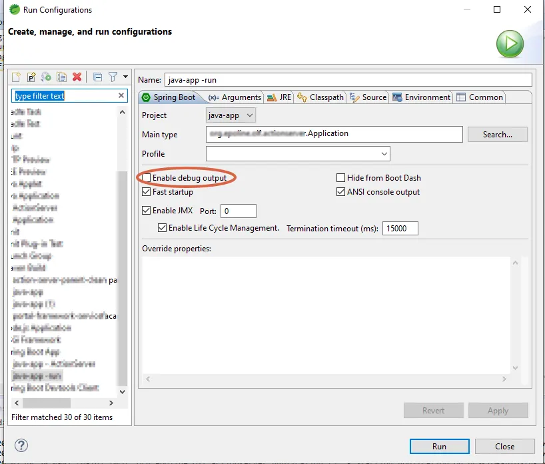
Task: Open the filter options dropdown arrow
Action: [125, 77]
